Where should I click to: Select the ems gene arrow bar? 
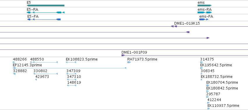tap(205, 5)
